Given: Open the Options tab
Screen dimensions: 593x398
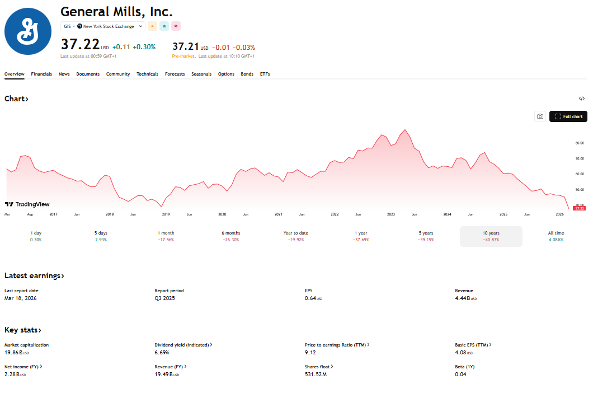Looking at the screenshot, I should (x=226, y=74).
